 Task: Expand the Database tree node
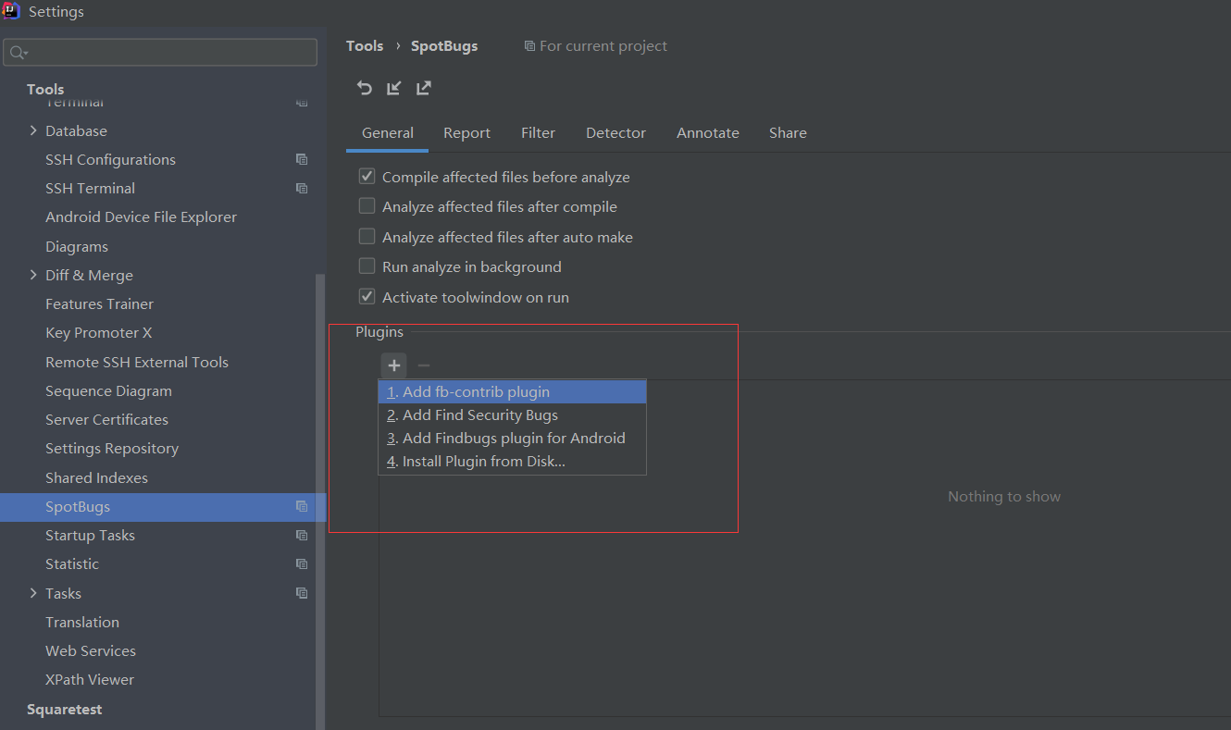(33, 130)
